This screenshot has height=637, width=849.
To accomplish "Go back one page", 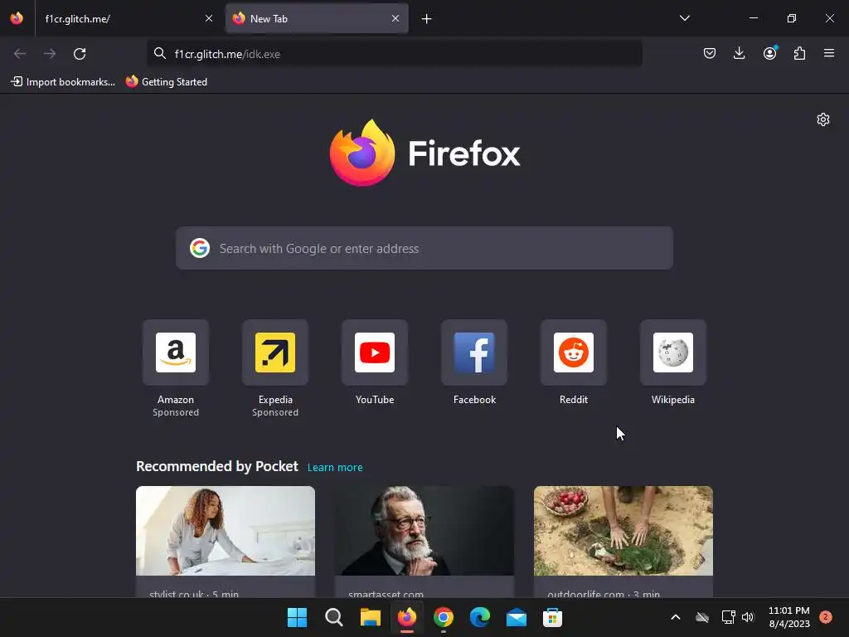I will click(x=20, y=54).
